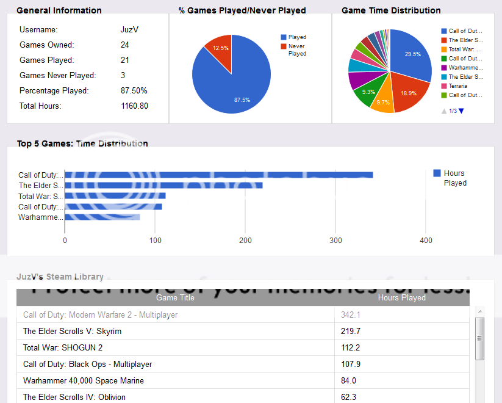Click the orange Total War legend swatch

(x=443, y=49)
